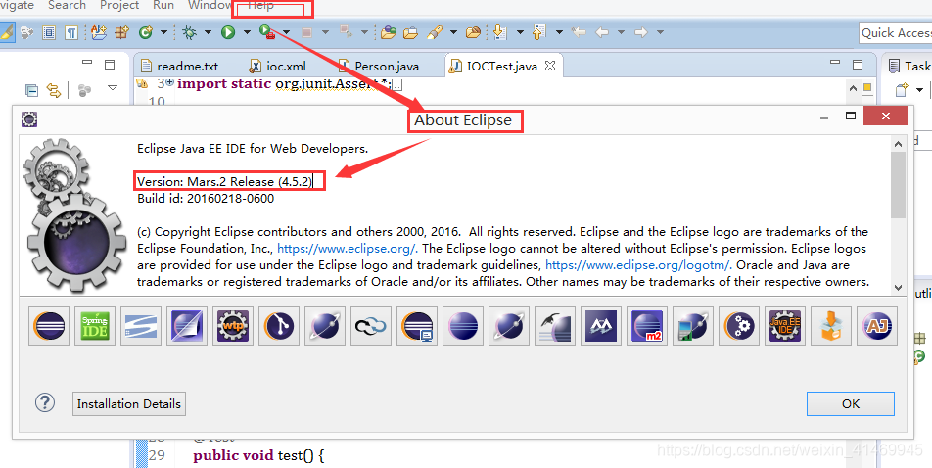The height and width of the screenshot is (468, 932).
Task: Toggle Show Whitespace Characters pilcrow icon
Action: pos(71,32)
